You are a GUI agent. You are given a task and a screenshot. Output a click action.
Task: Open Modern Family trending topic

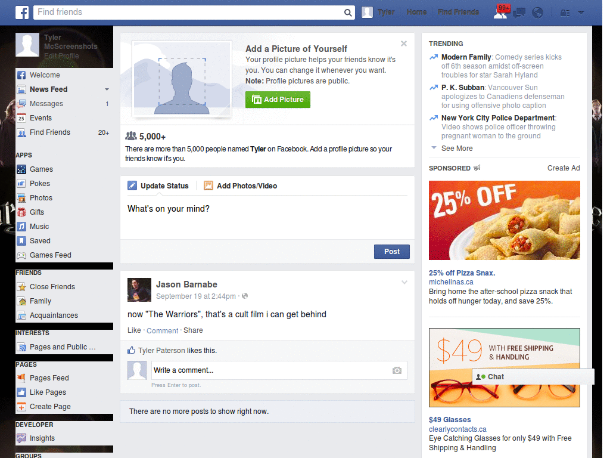click(x=466, y=57)
